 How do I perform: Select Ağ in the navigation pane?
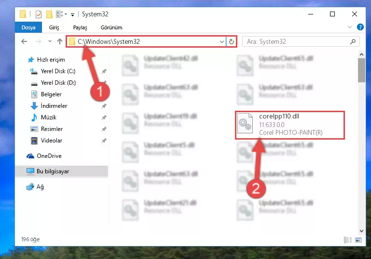[x=40, y=187]
